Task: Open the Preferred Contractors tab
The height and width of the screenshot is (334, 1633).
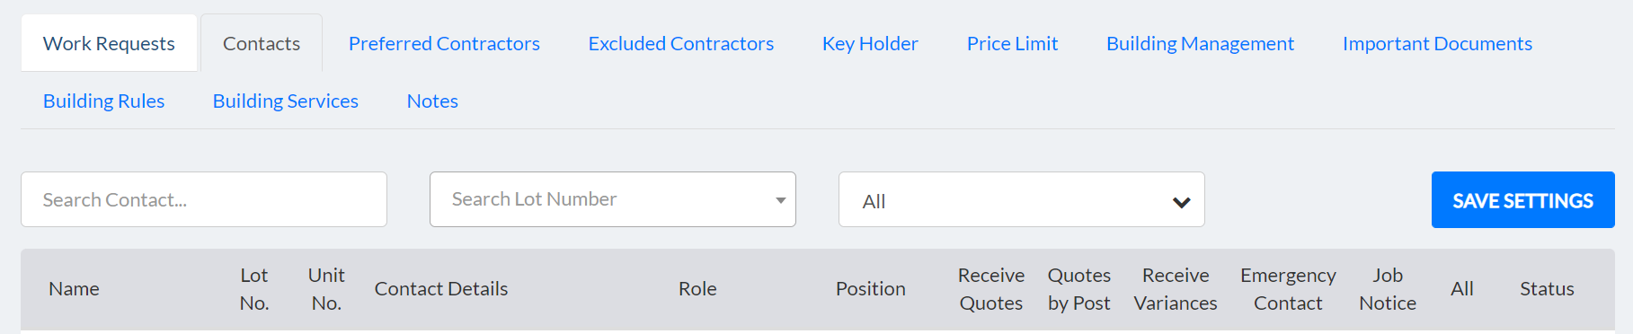Action: (x=444, y=43)
